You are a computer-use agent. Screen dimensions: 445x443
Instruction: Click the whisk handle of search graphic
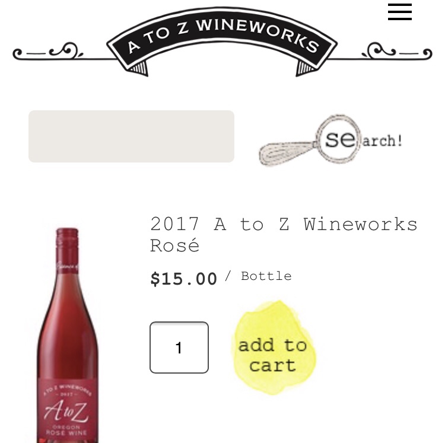coord(287,154)
